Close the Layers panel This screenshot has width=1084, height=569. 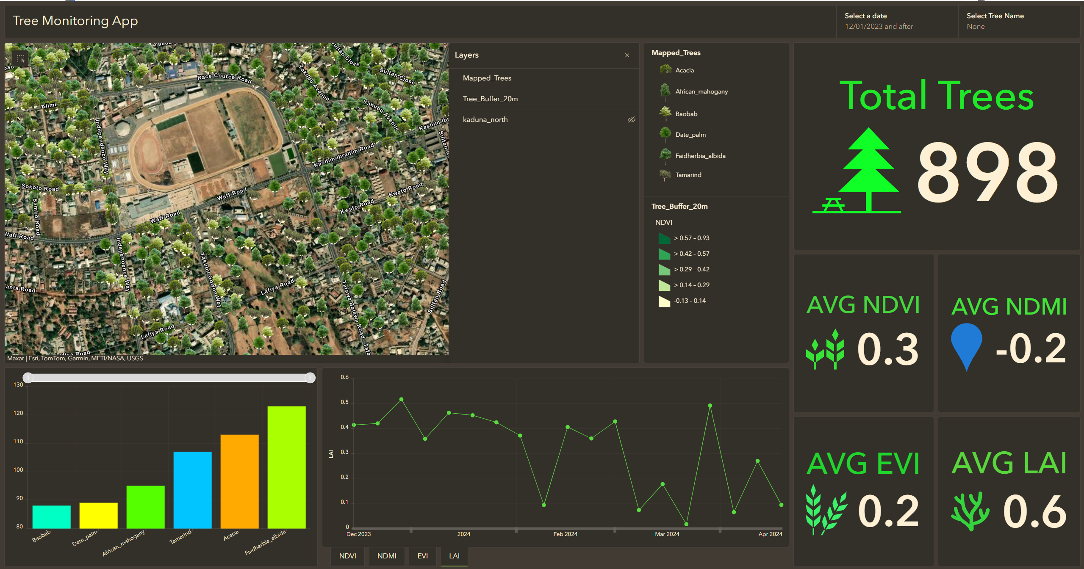click(x=627, y=55)
